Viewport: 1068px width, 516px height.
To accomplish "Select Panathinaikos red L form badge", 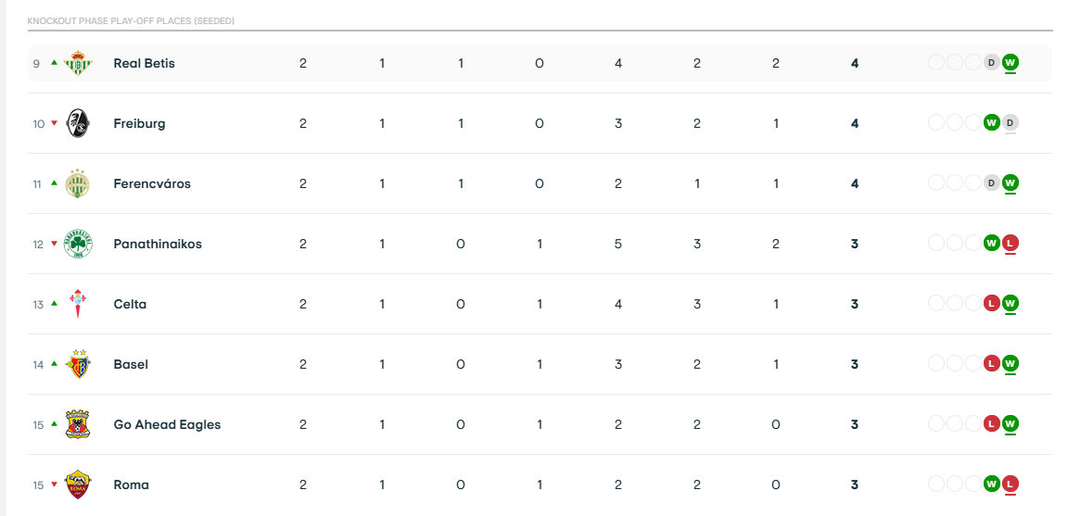I will click(x=1011, y=244).
